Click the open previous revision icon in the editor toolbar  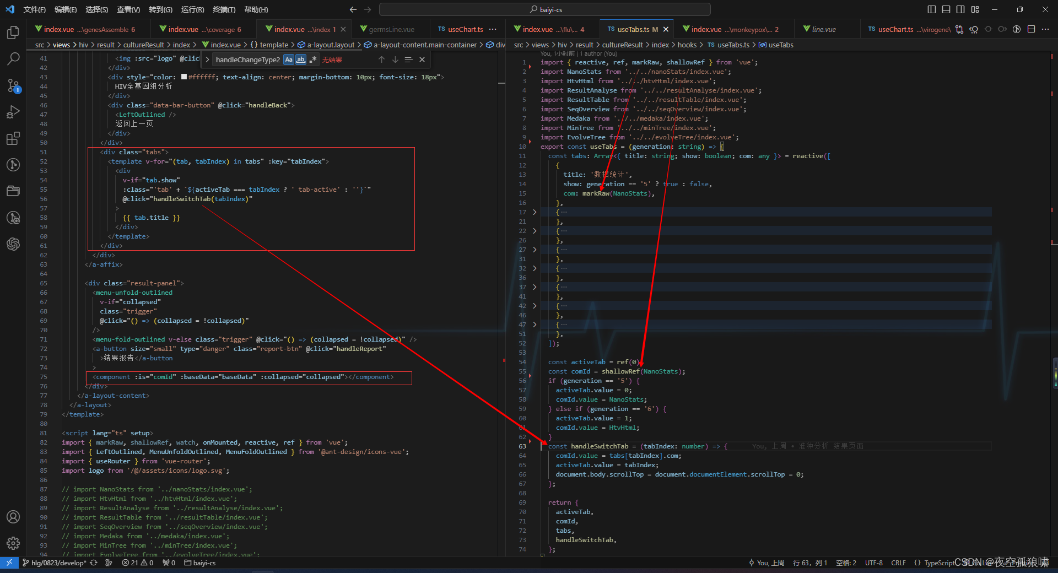[974, 29]
